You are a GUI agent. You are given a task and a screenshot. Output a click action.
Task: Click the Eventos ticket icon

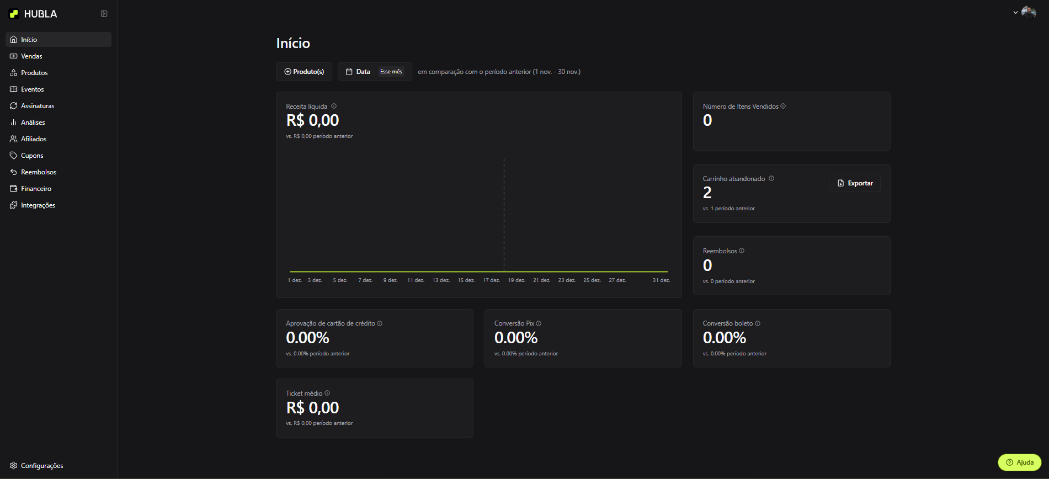point(14,89)
